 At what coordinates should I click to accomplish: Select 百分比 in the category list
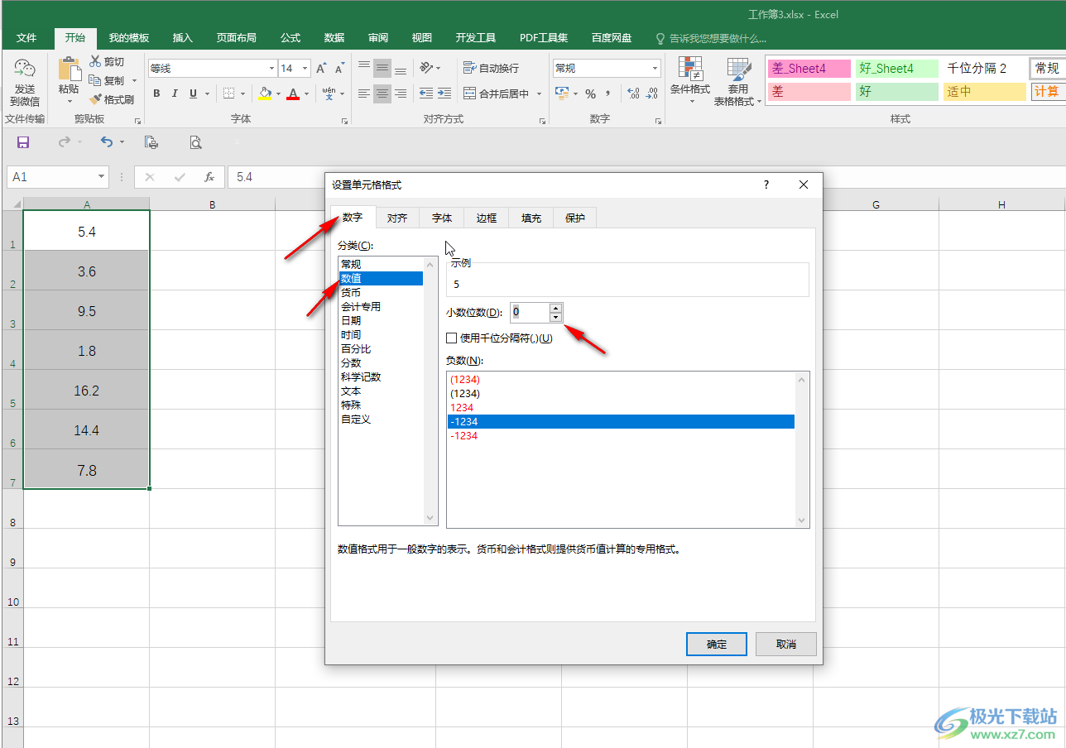(x=356, y=348)
